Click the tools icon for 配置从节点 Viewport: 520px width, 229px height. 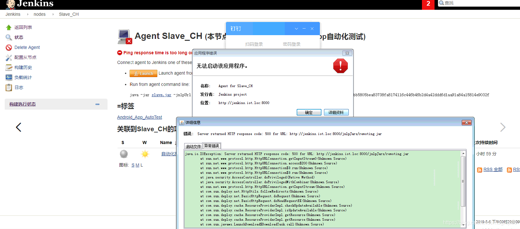pos(9,57)
